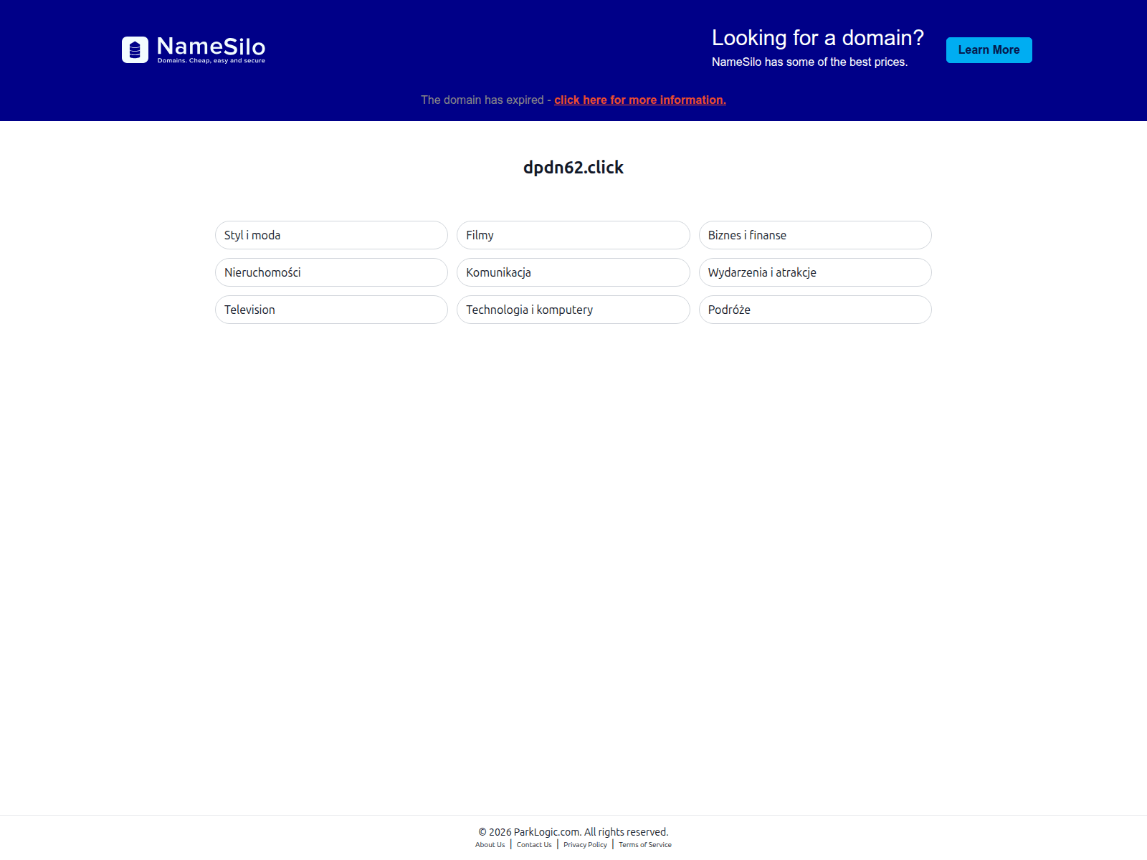The height and width of the screenshot is (860, 1147).
Task: Open Technologia i komputery category
Action: [573, 310]
